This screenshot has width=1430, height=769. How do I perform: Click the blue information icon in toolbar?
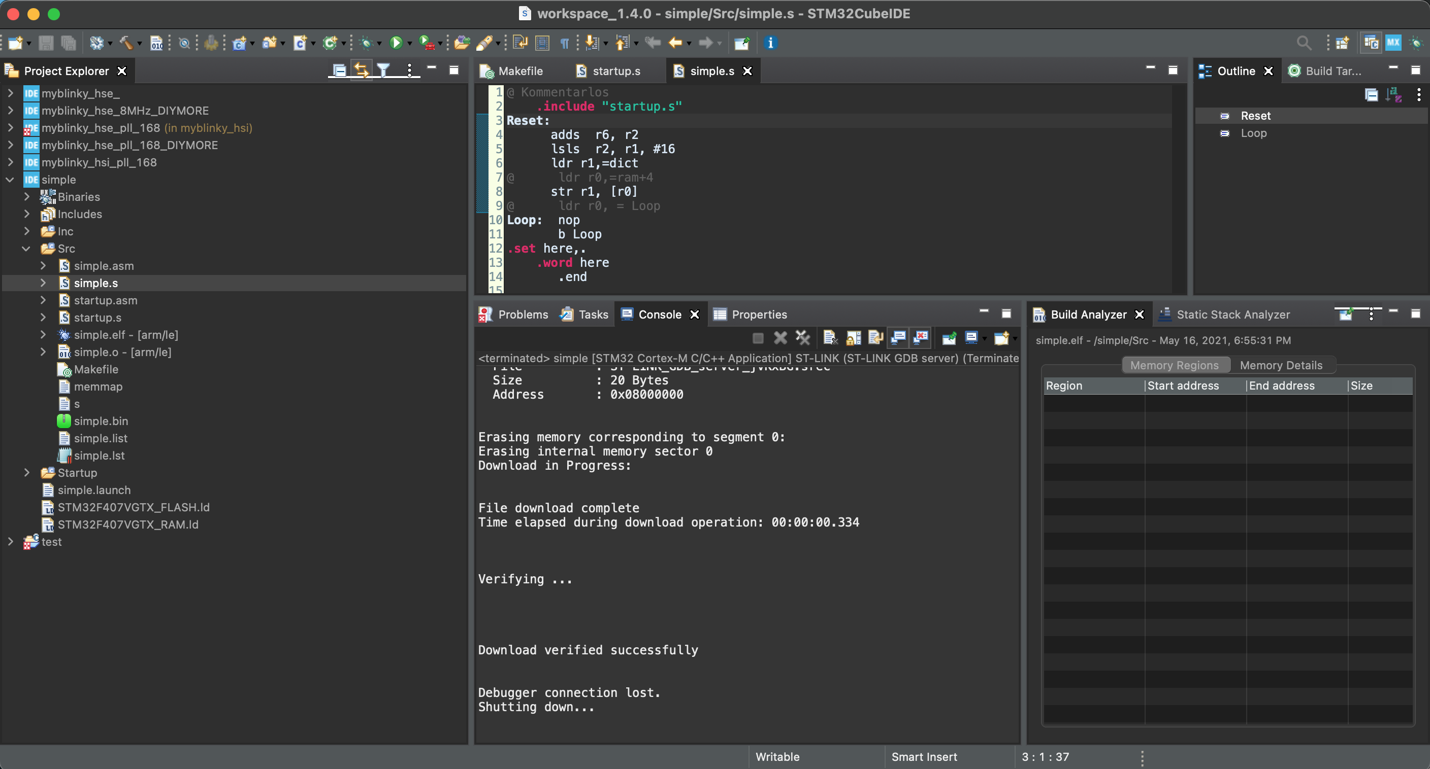coord(770,43)
